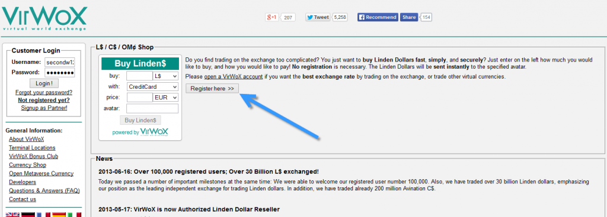Select the Italian flag icon

tap(74, 215)
